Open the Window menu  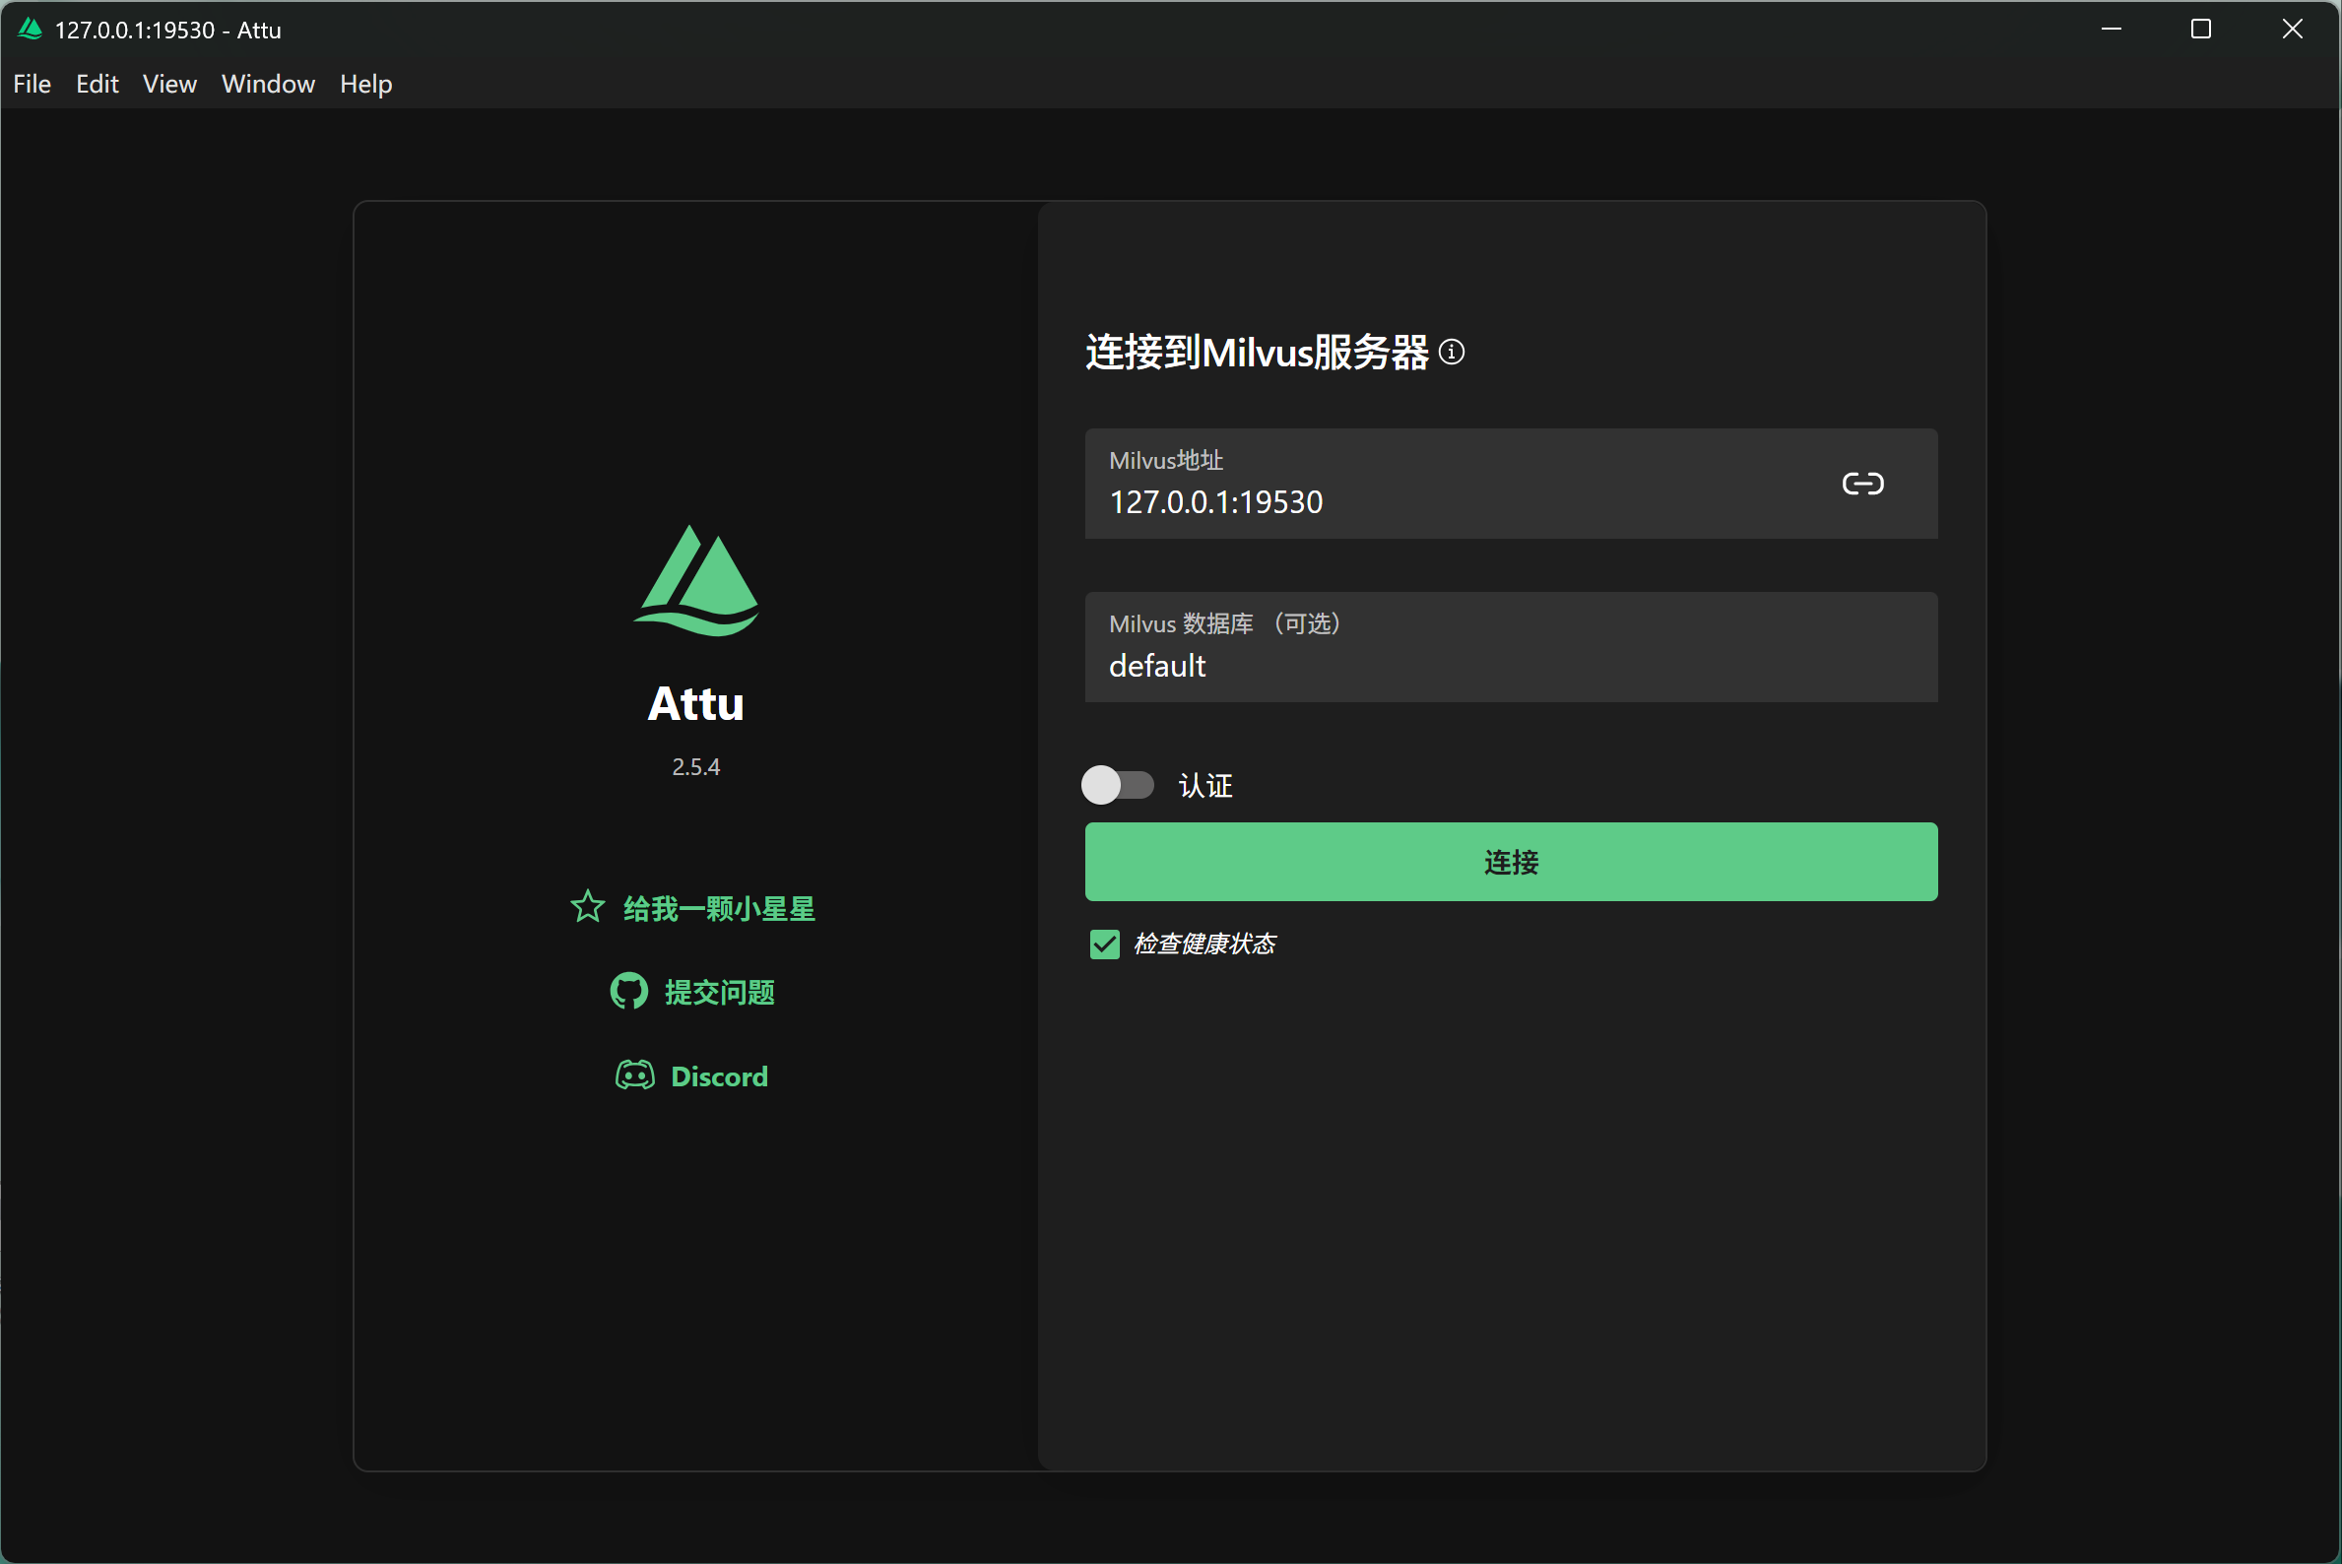coord(268,84)
